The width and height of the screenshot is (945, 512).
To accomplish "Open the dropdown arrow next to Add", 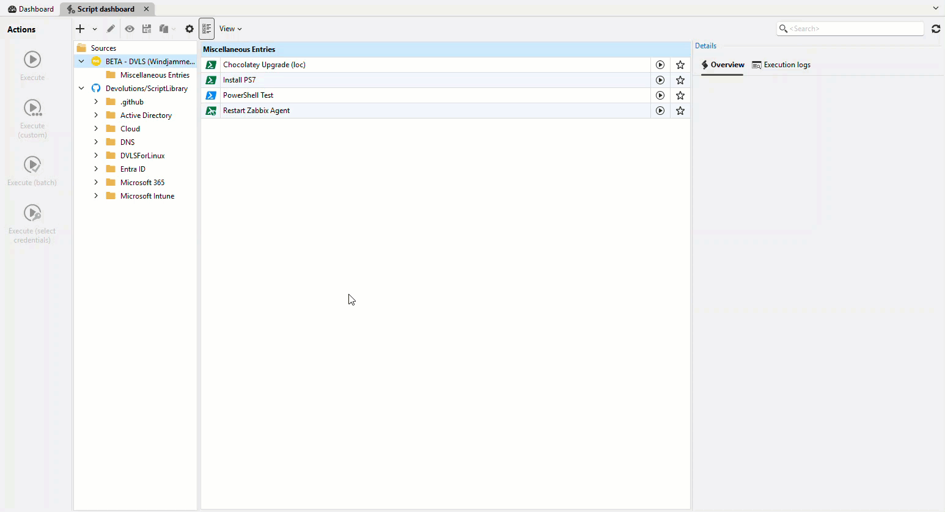I will pyautogui.click(x=95, y=29).
